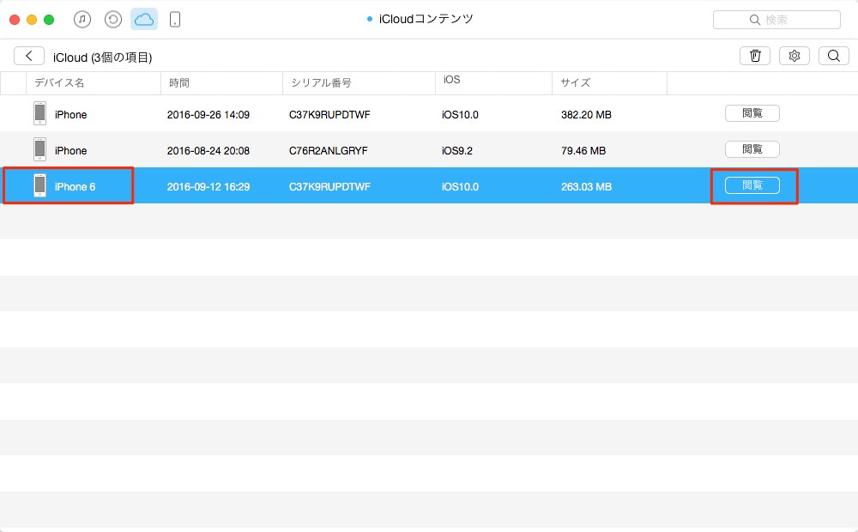Sort by the シリアル番号 column header
The height and width of the screenshot is (532, 858).
tap(359, 83)
